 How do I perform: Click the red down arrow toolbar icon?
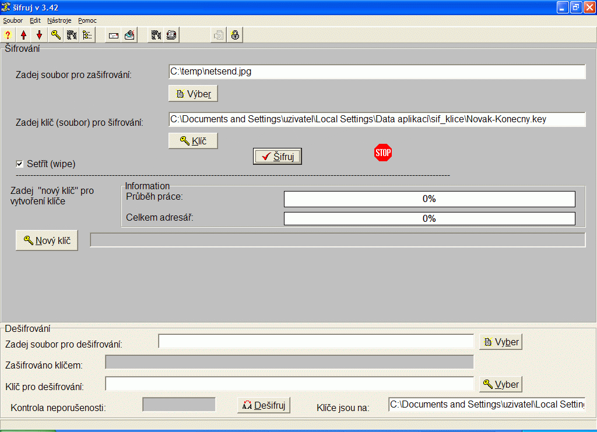39,36
